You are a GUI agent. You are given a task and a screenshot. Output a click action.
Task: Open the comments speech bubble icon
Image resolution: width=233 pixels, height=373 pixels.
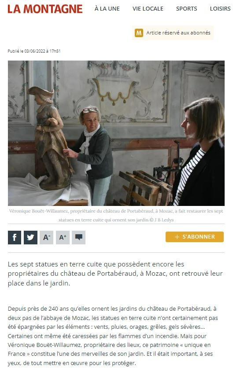tap(78, 237)
